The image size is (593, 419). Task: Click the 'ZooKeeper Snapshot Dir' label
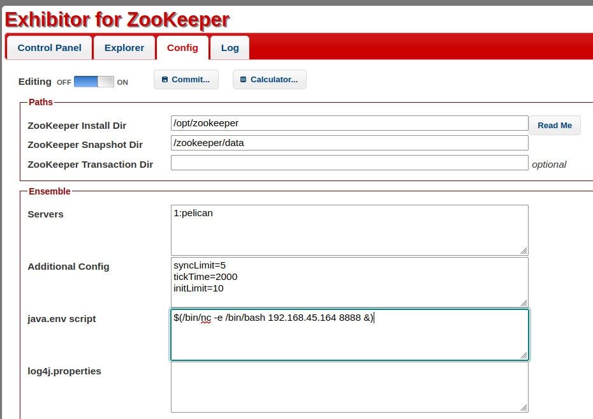pos(85,145)
